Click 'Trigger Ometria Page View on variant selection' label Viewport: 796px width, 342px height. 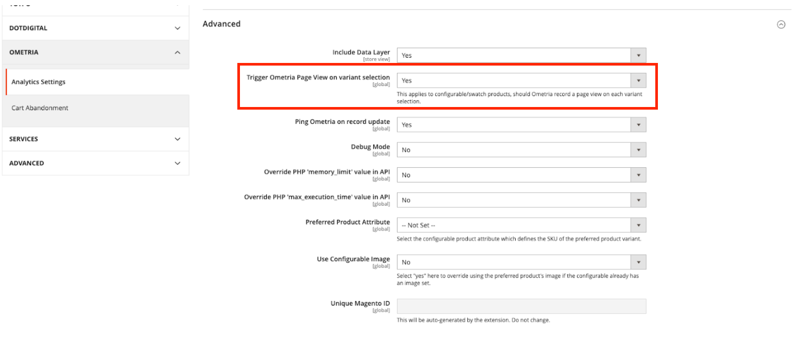[x=318, y=77]
